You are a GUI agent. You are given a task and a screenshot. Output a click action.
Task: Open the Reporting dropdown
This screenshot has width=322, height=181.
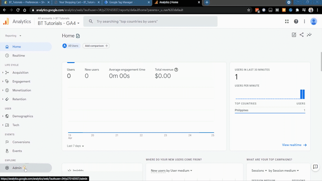(13, 36)
